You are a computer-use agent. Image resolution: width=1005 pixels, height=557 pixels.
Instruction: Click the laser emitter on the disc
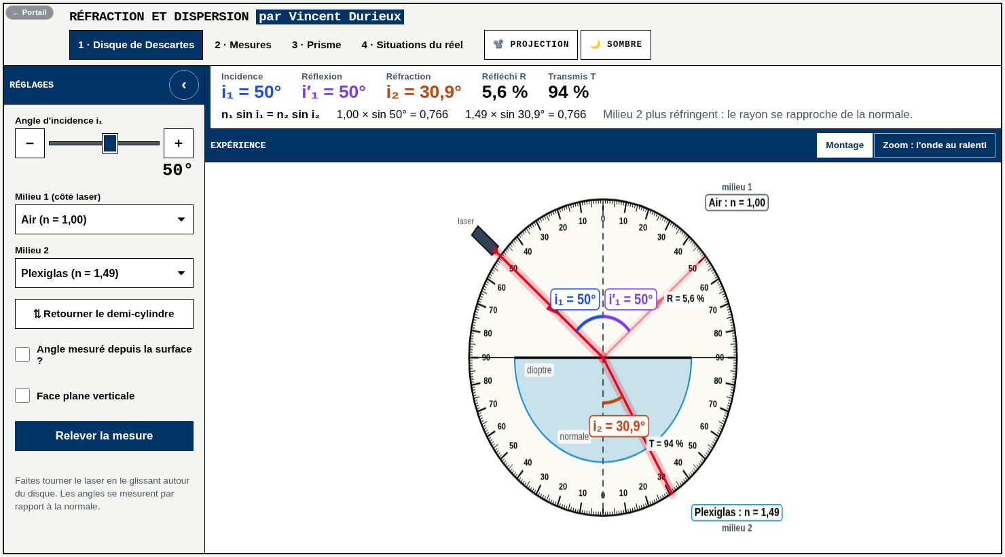(485, 240)
